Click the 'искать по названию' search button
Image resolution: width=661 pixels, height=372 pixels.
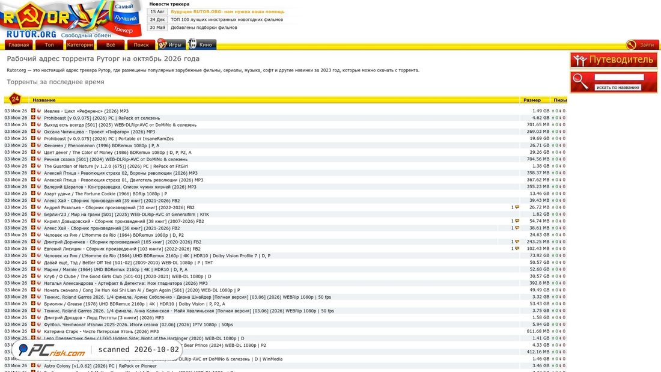point(618,87)
